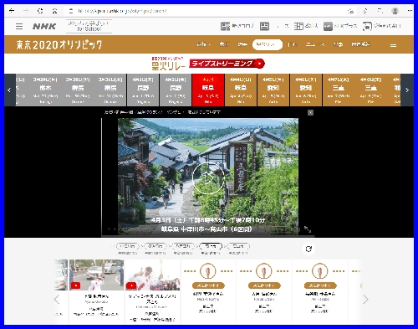Image resolution: width=418 pixels, height=329 pixels.
Task: Click the grid-table icon in the NHK header
Action: tap(298, 26)
